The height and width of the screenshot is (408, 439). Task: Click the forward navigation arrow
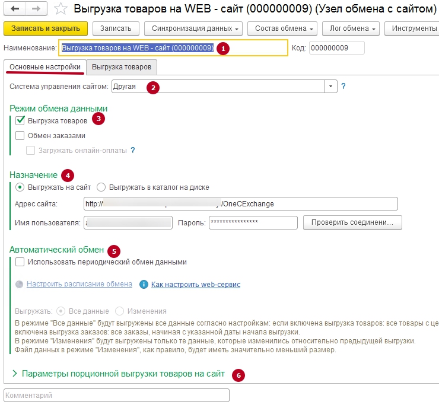tap(35, 9)
